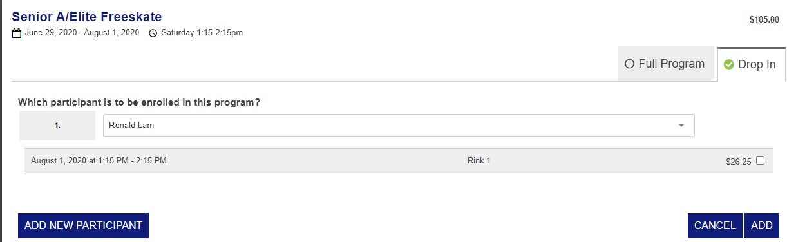Click the $105.00 program price

(764, 20)
